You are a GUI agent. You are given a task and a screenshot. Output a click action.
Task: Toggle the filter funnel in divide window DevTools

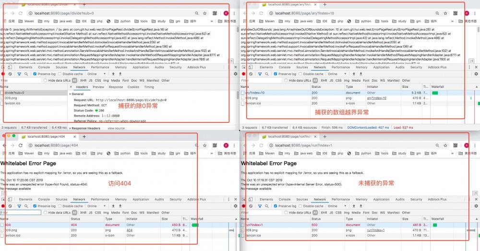(x=19, y=74)
